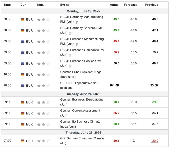Click the Event column header
Viewport: 169px width, 147px height.
coord(64,5)
